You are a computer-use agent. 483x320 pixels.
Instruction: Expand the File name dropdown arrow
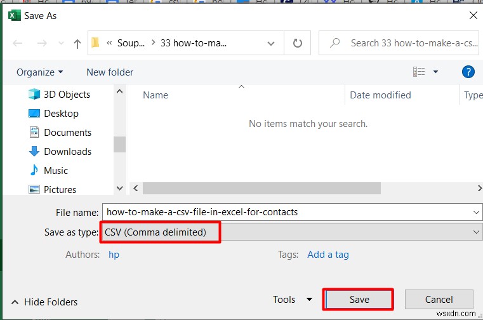click(x=476, y=212)
